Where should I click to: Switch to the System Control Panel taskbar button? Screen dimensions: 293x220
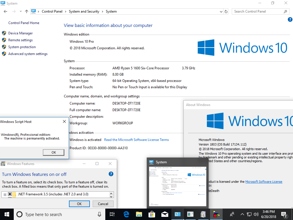[x=177, y=214]
